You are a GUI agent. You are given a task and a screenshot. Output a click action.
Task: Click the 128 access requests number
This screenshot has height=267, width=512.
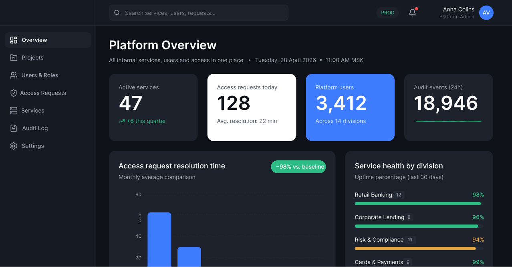[234, 103]
